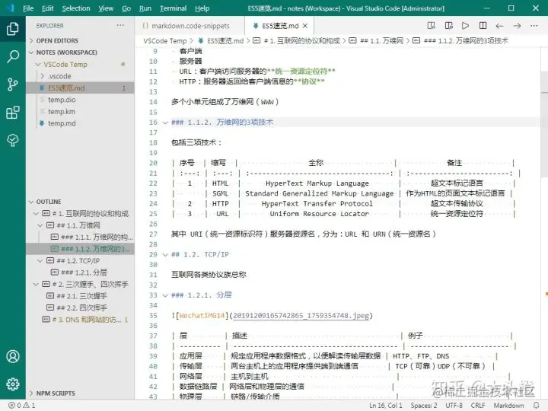
Task: Change encoding via UTF-8 status item
Action: 454,406
